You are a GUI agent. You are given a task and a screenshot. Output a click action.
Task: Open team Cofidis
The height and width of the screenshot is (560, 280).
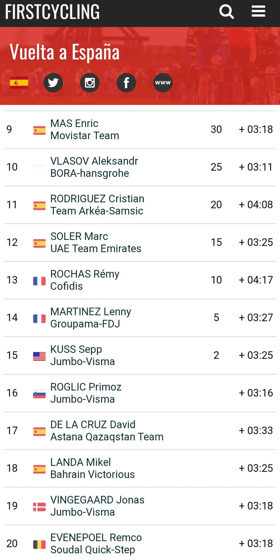pyautogui.click(x=67, y=286)
